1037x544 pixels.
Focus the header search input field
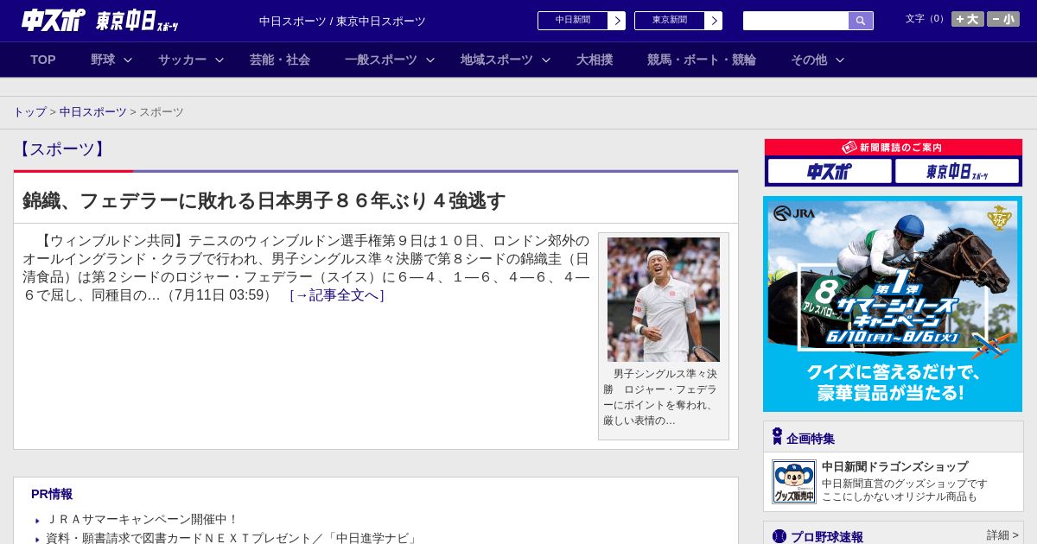(796, 21)
